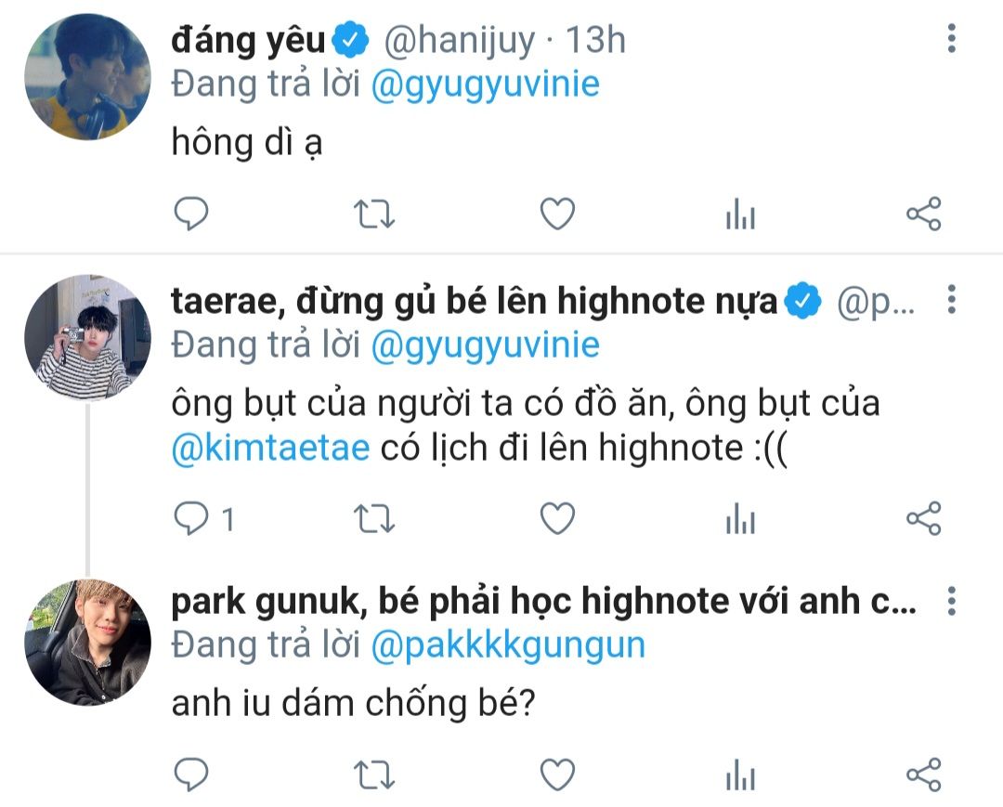This screenshot has width=1003, height=807.
Task: Open park gunuk's profile avatar
Action: pyautogui.click(x=87, y=643)
